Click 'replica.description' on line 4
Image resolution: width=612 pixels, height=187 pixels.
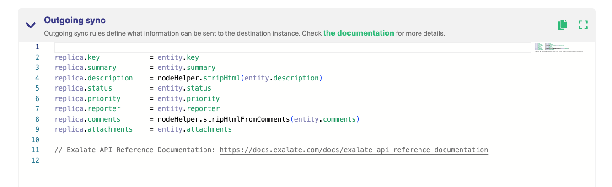coord(94,78)
